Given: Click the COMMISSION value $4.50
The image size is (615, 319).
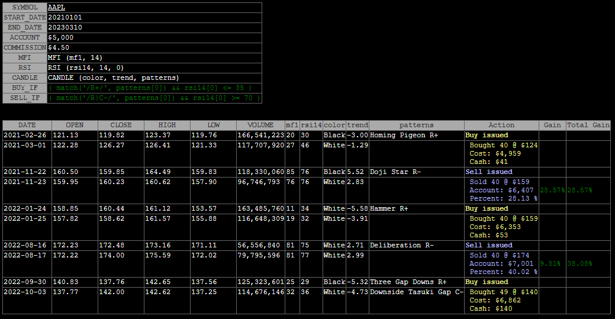Looking at the screenshot, I should (59, 48).
